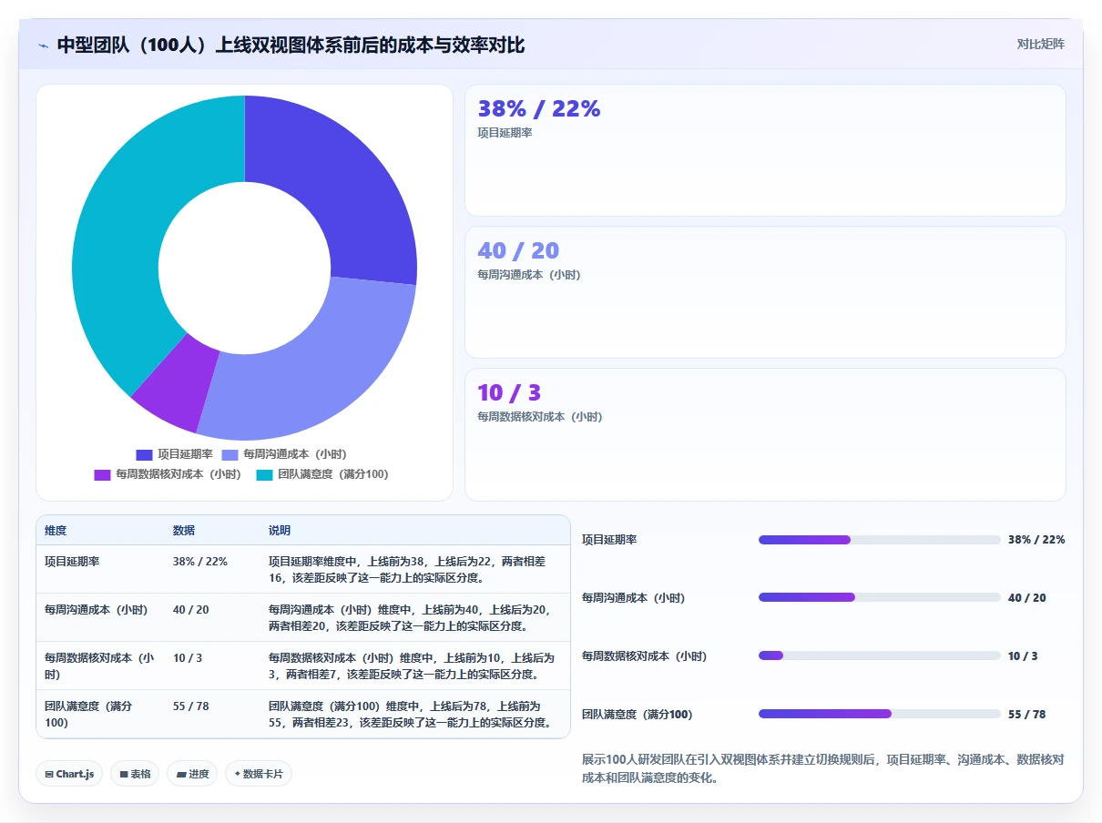Click the 说明 column header
The width and height of the screenshot is (1102, 823).
280,531
